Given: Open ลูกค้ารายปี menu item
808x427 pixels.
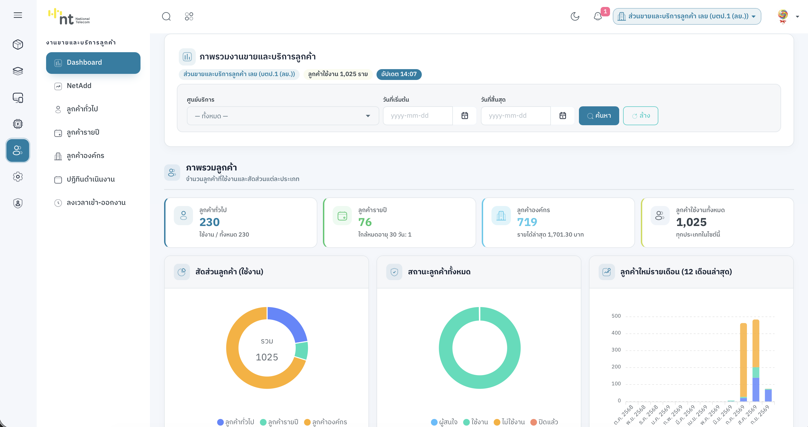Looking at the screenshot, I should [x=93, y=133].
